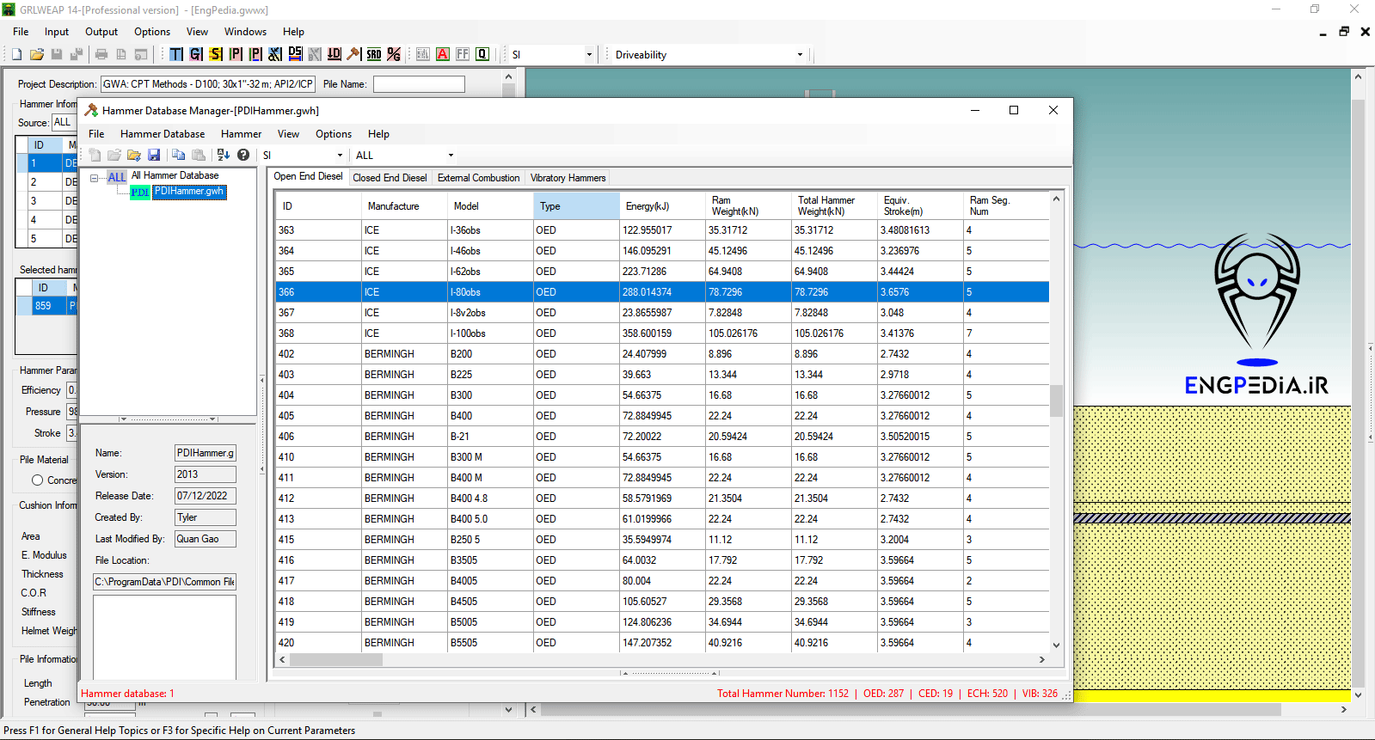Switch to the Closed End Diesel tab
The image size is (1375, 740).
pos(390,178)
